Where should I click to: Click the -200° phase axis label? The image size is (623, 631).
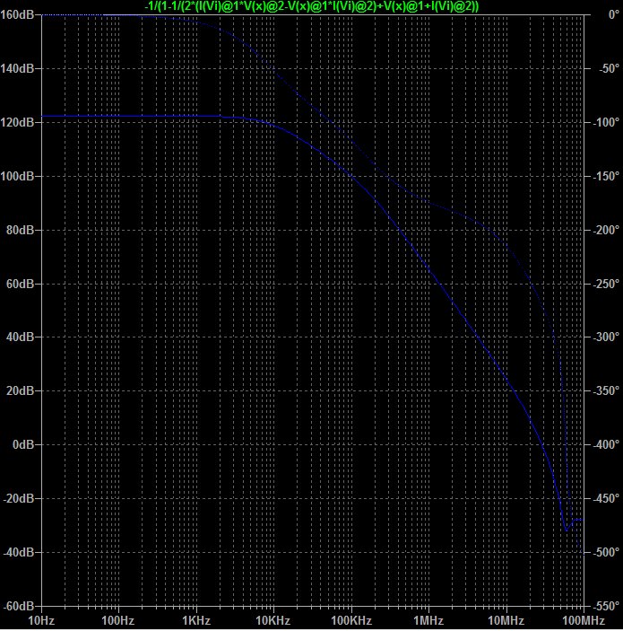tap(607, 230)
